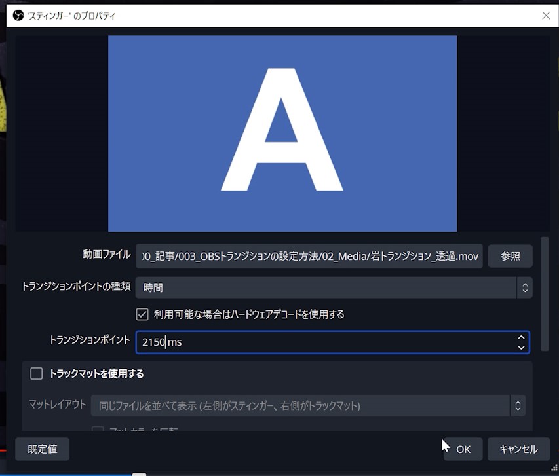Click the stinger video preview showing the letter A
This screenshot has width=559, height=476.
(x=282, y=133)
